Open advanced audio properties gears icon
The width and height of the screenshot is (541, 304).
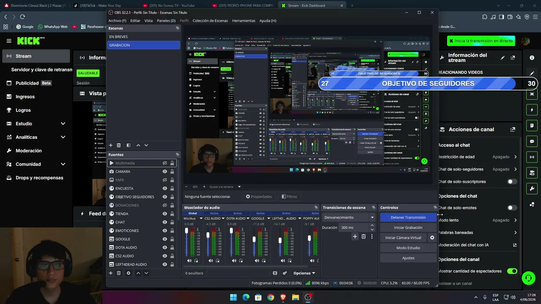coord(285,273)
